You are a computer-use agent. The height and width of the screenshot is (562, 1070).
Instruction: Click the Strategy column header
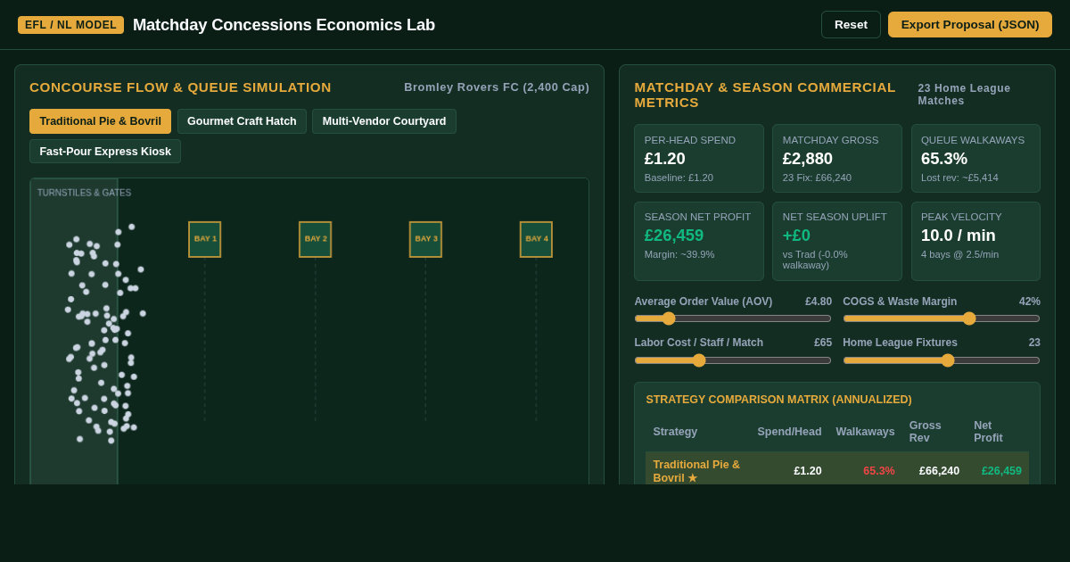tap(675, 432)
